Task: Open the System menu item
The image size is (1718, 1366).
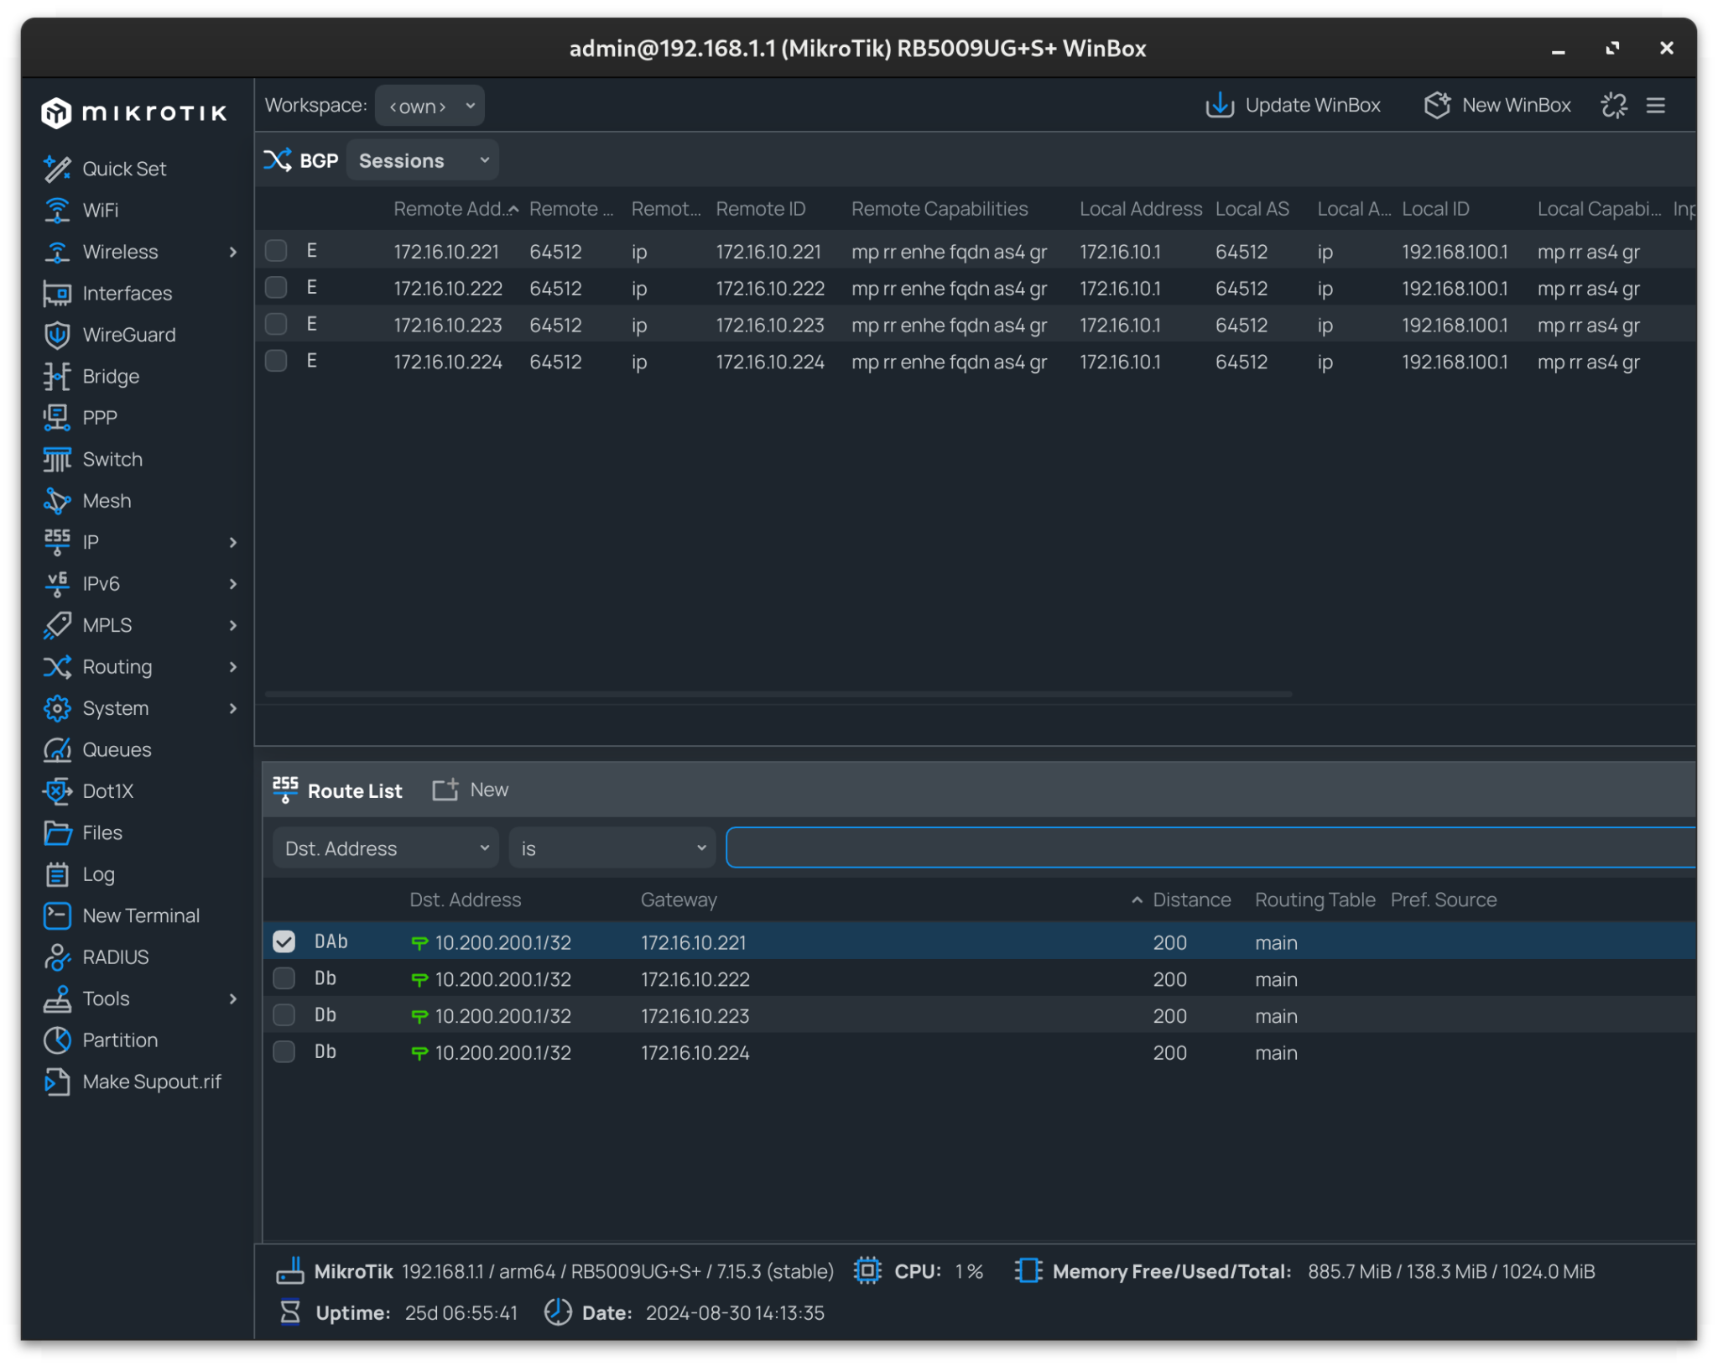Action: pyautogui.click(x=141, y=708)
